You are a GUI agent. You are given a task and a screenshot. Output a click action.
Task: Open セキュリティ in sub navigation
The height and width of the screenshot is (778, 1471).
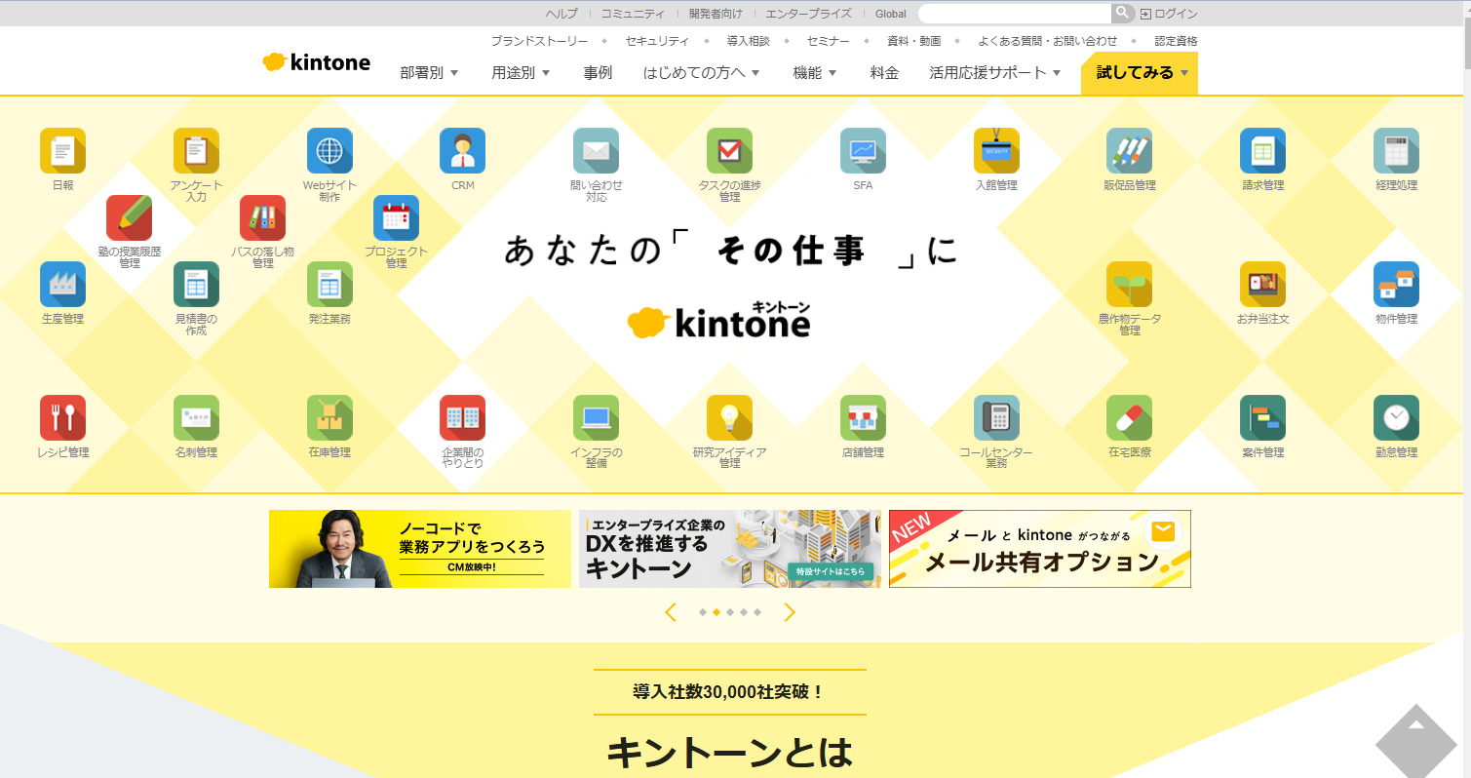pos(657,41)
